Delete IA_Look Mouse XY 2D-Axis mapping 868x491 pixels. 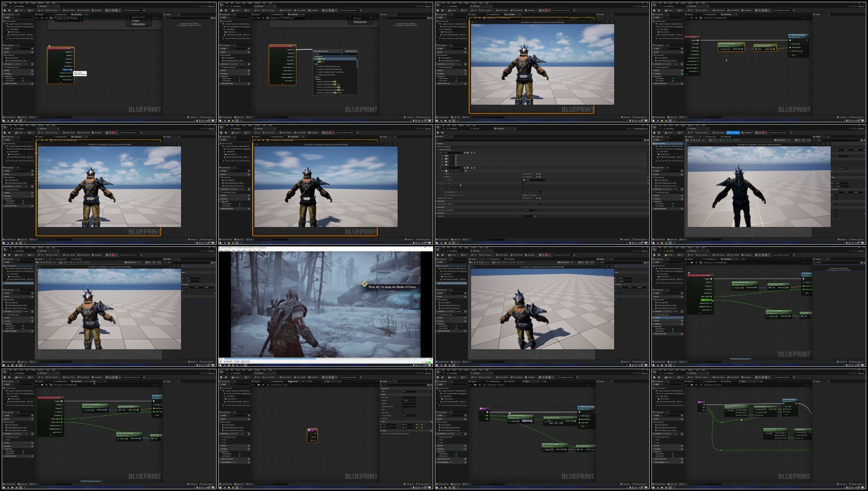[466, 171]
